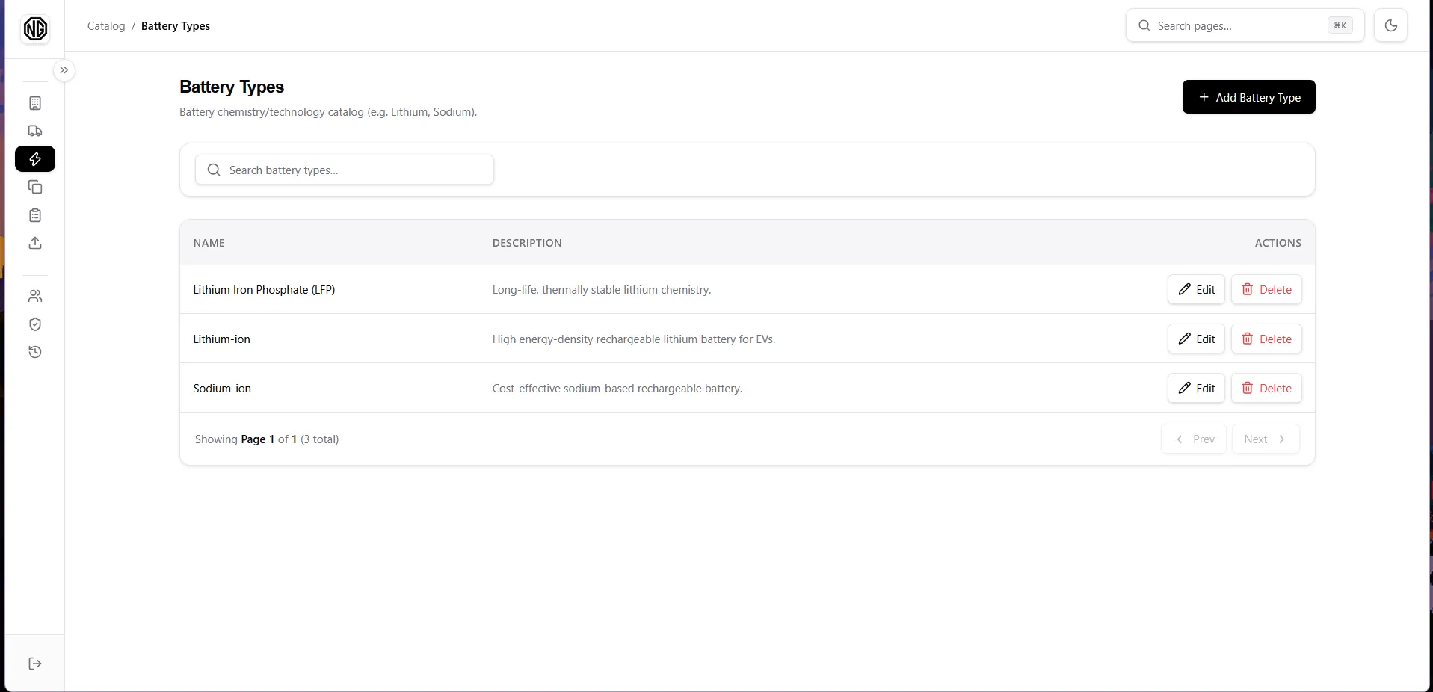
Task: Click 'Cost-effective sodium-based rechargeable battery.' description
Action: [x=617, y=389]
